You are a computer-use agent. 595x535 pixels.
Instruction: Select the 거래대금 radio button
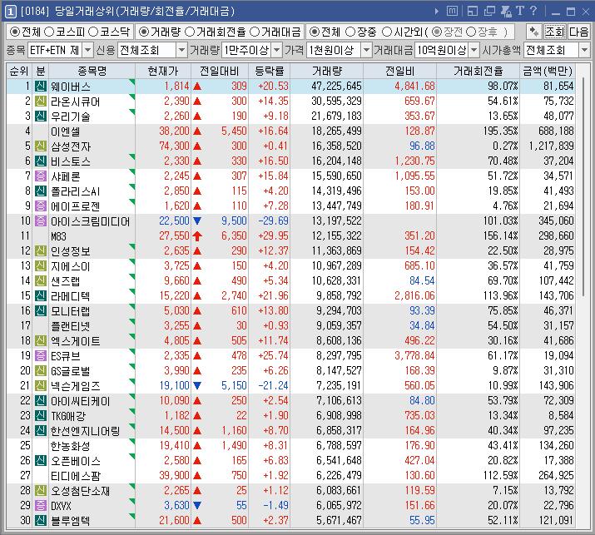[x=255, y=32]
